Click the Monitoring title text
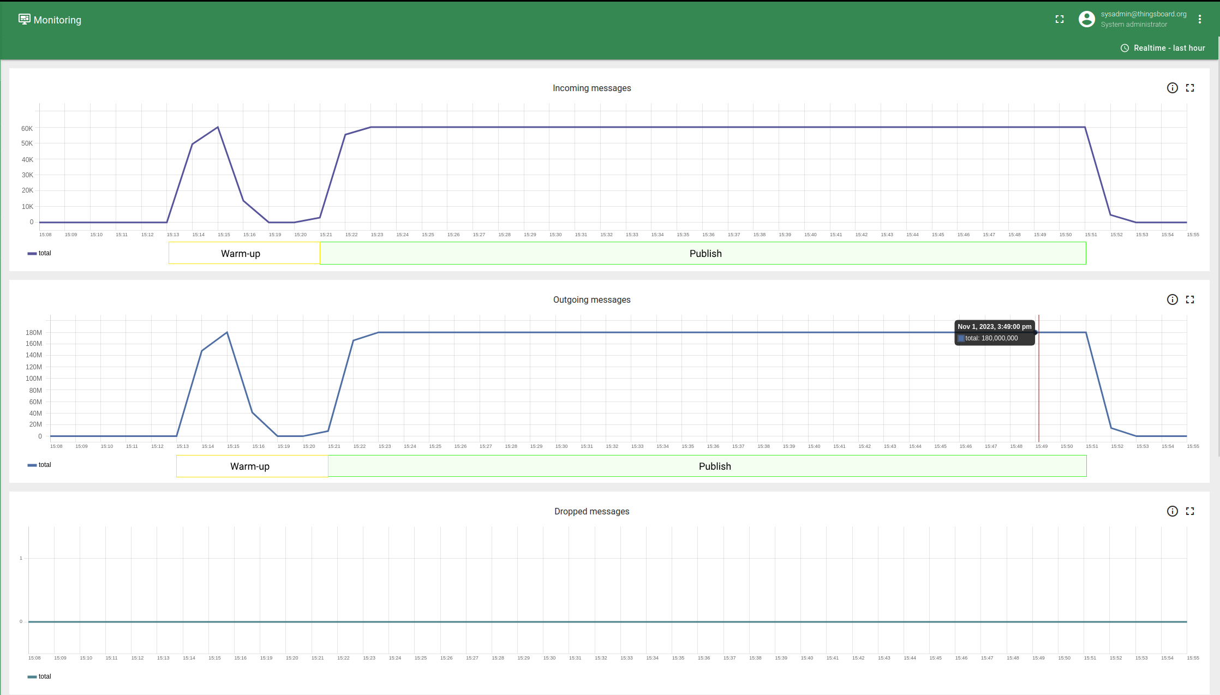Screen dimensions: 1220x695 point(57,20)
